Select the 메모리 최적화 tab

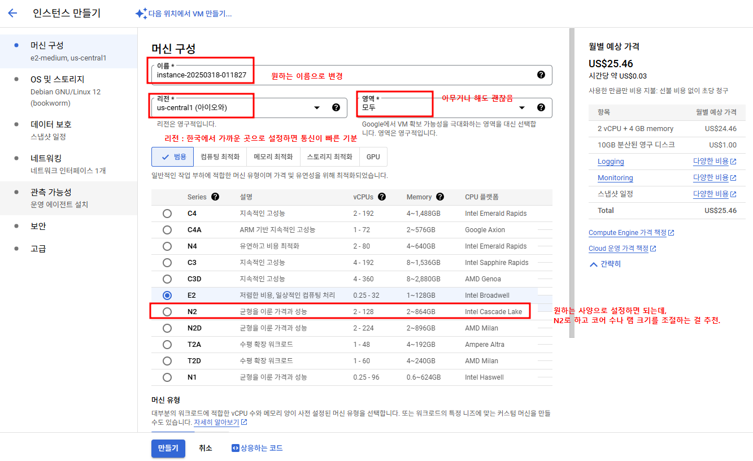click(x=273, y=156)
